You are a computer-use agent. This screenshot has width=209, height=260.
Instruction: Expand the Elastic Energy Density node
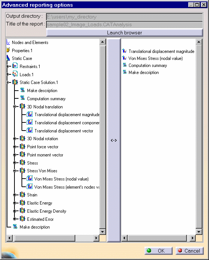pyautogui.click(x=14, y=211)
